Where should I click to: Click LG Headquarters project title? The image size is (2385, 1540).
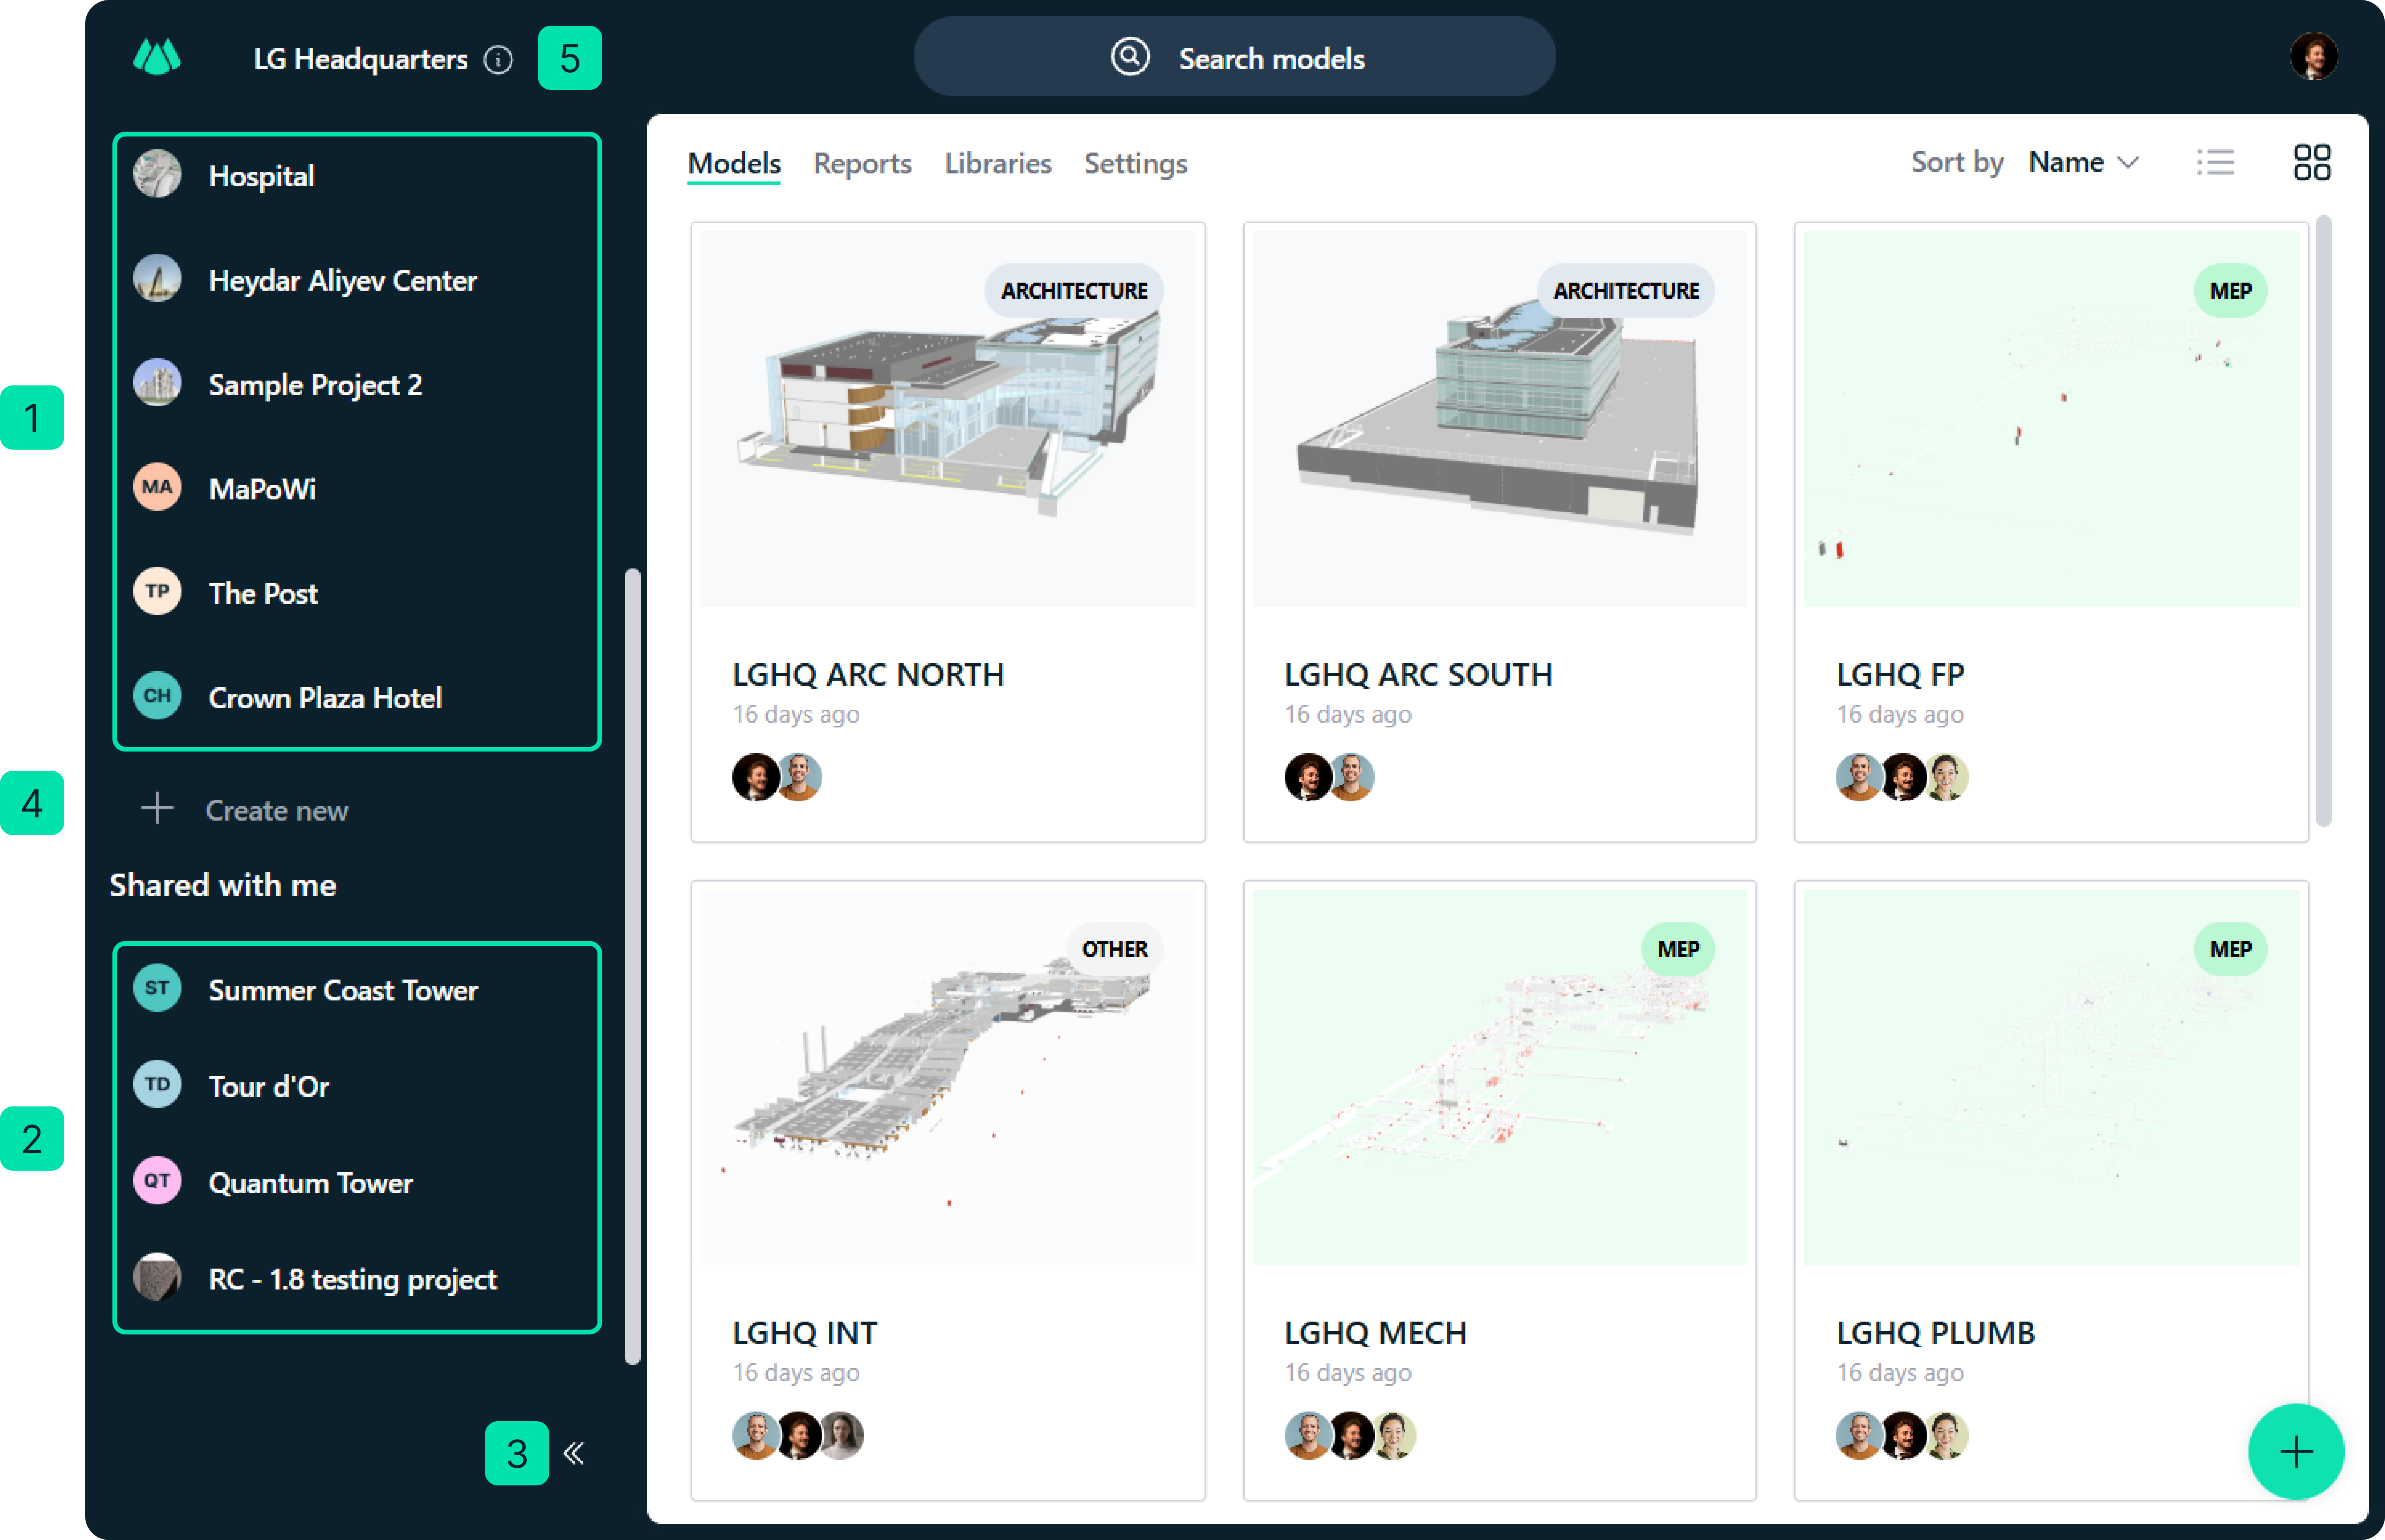click(360, 60)
